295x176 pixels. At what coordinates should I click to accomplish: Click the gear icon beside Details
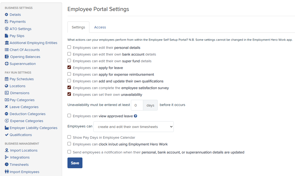click(7, 15)
